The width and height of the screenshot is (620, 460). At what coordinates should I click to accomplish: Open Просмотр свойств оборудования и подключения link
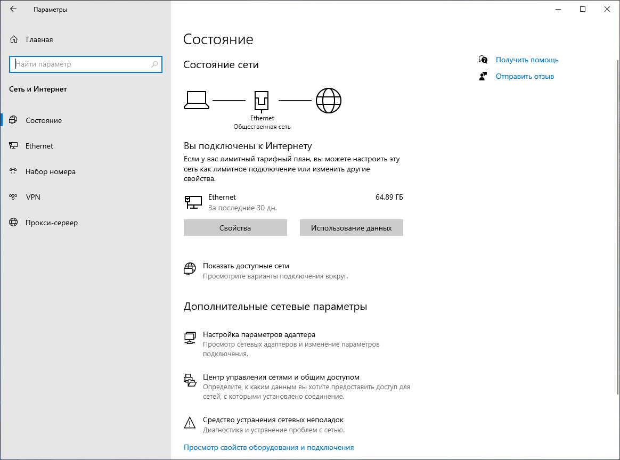point(268,447)
